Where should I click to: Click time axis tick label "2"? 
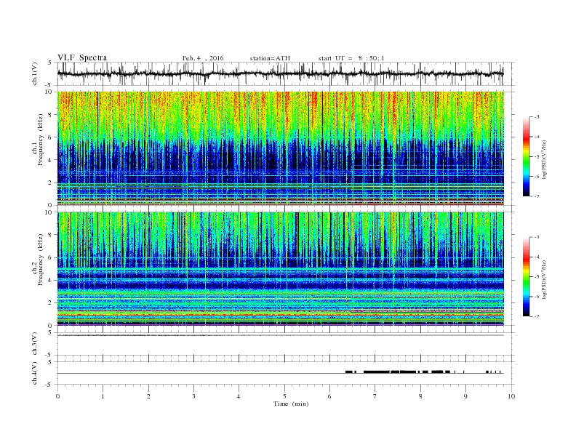click(x=148, y=396)
